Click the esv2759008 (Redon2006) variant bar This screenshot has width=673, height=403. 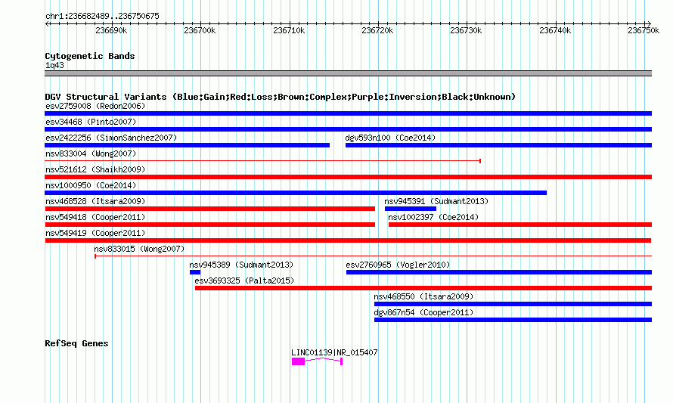(x=348, y=113)
